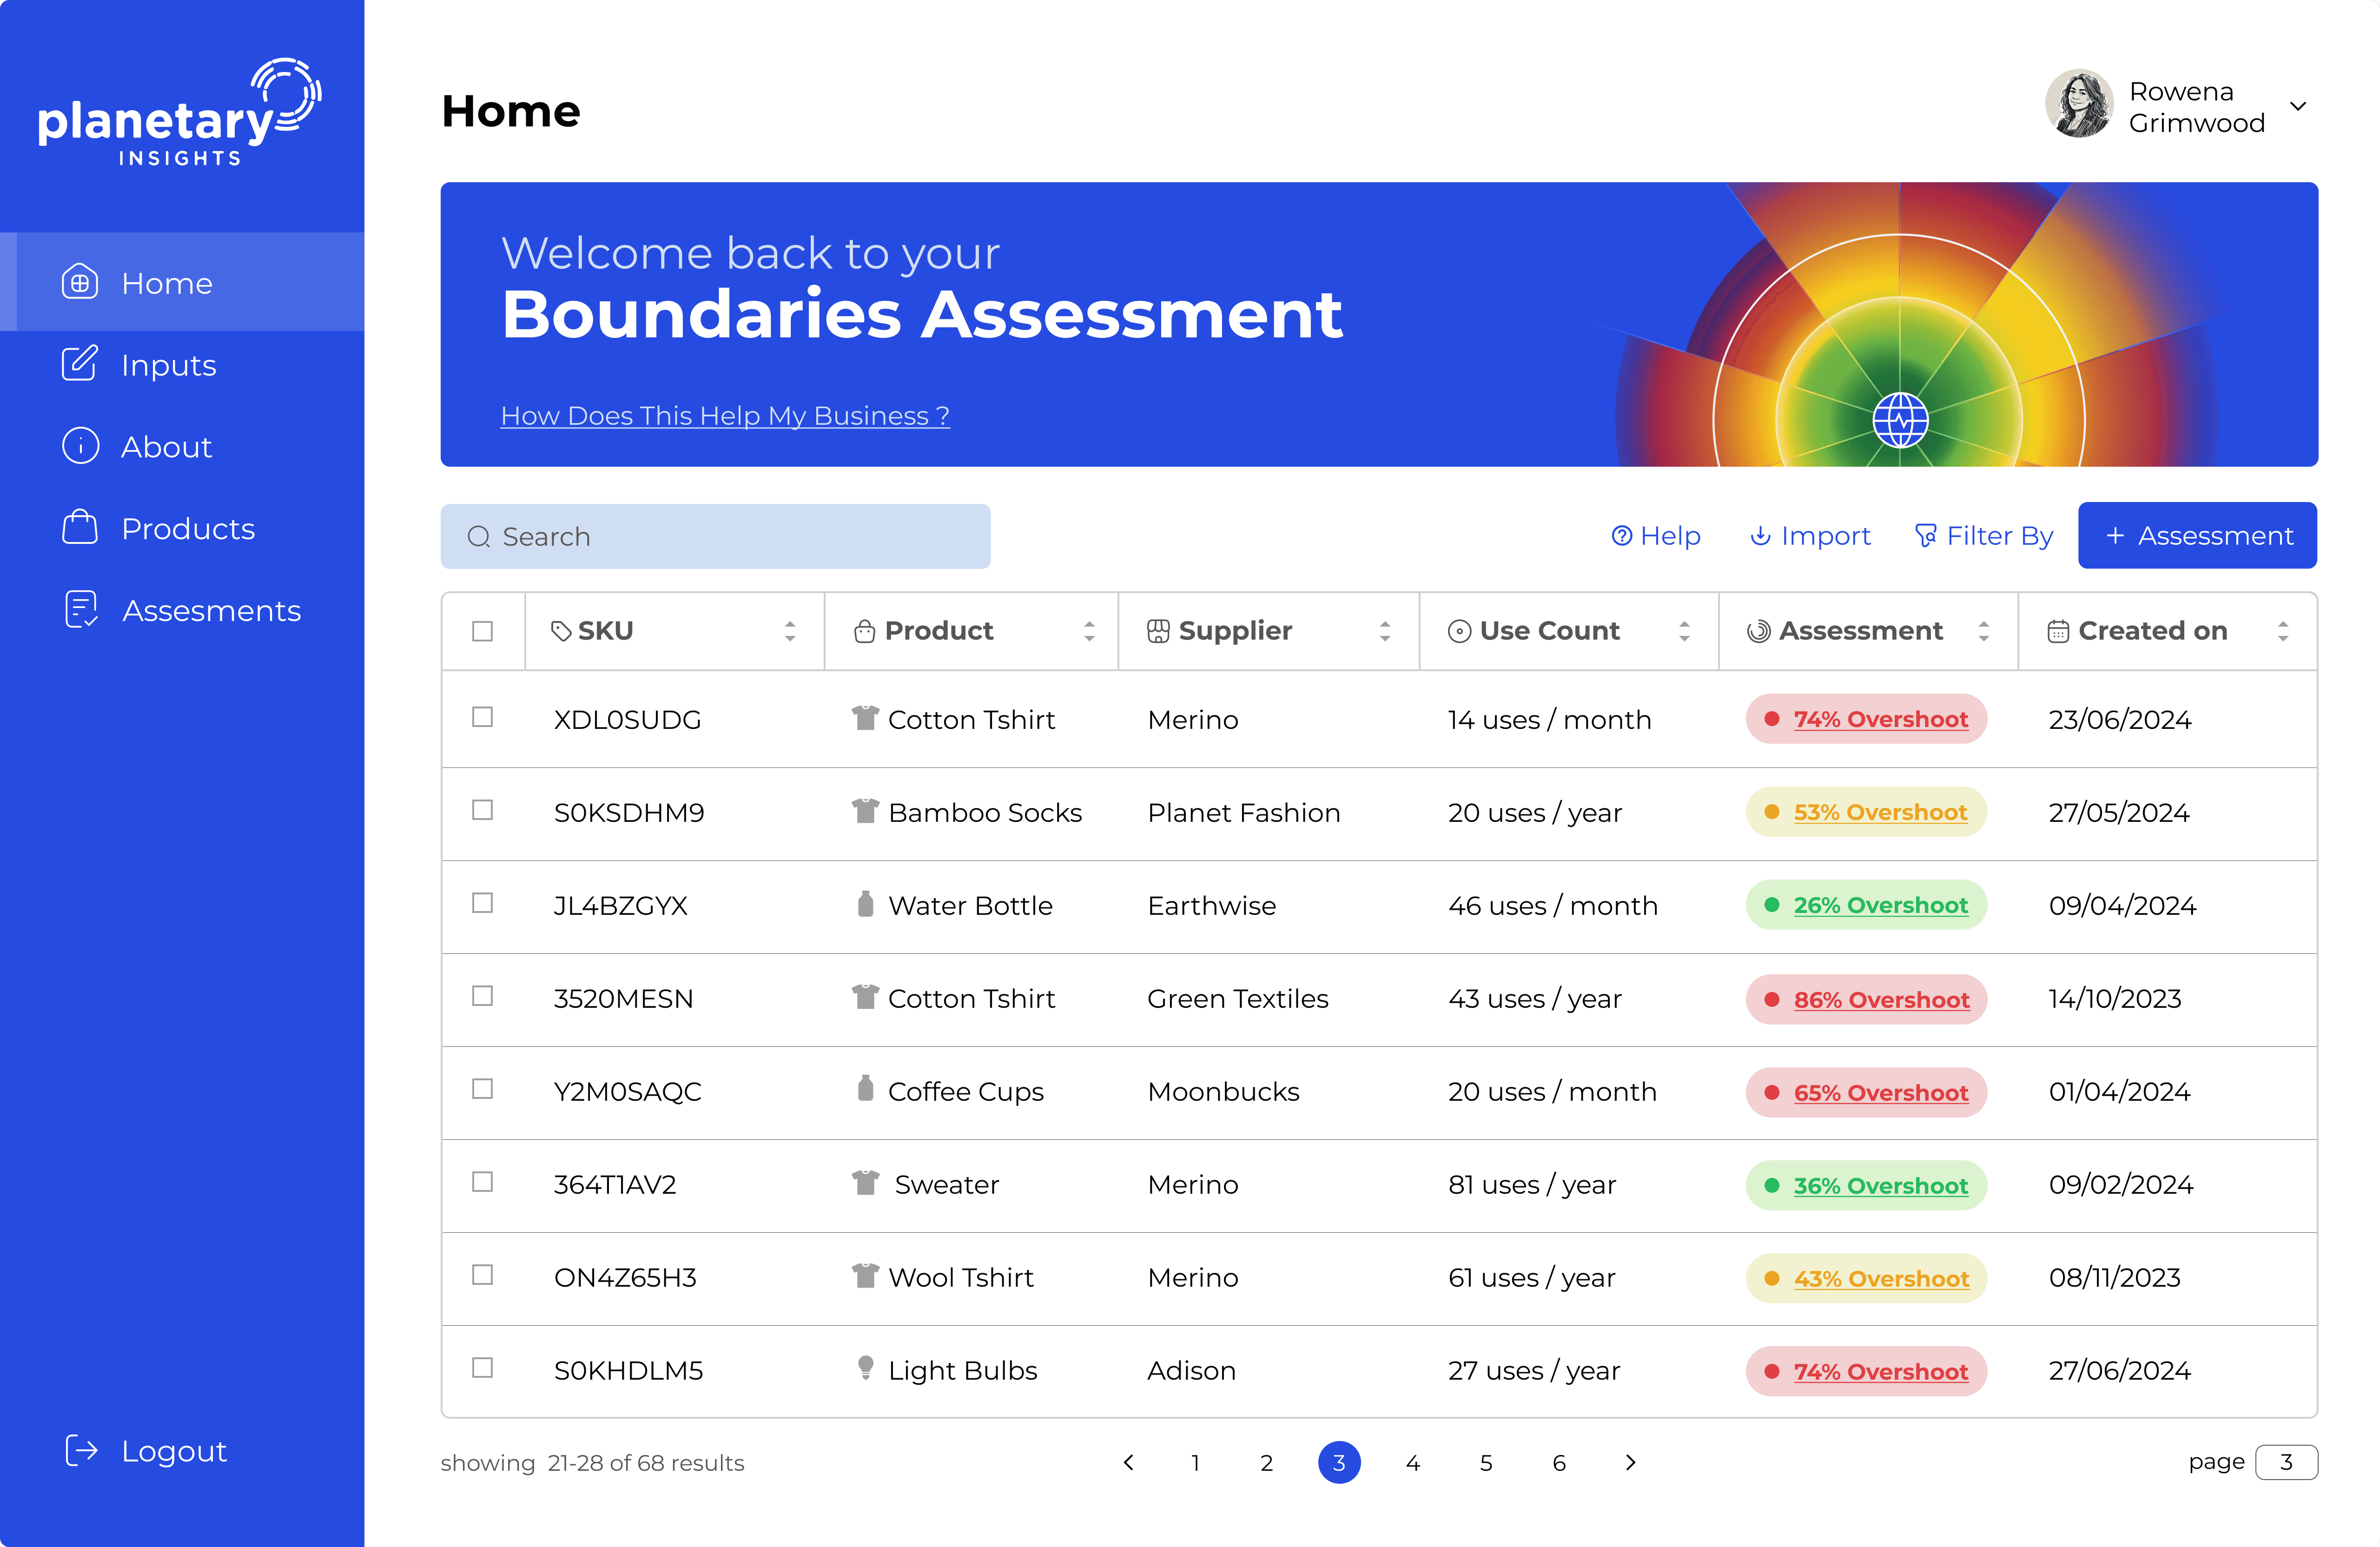Click the Assesments checklist icon
This screenshot has height=1547, width=2380.
[80, 609]
